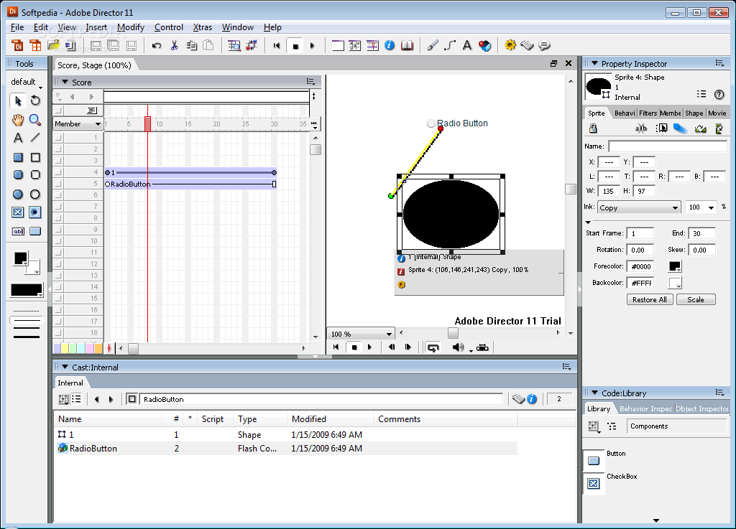The width and height of the screenshot is (736, 529).
Task: Select the Push Button tool in Tools
Action: 35,231
